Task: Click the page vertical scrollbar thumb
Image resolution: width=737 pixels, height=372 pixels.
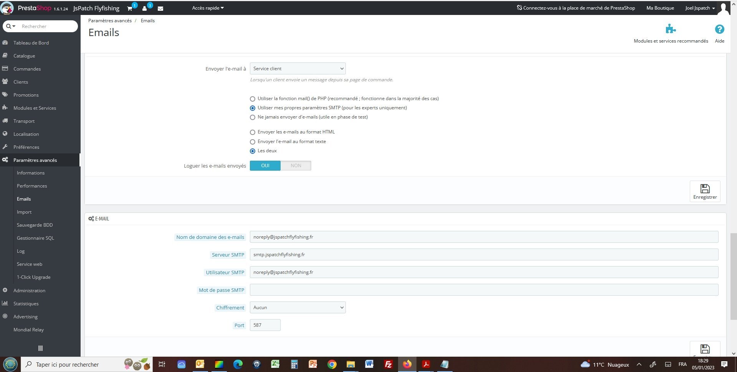Action: (x=733, y=276)
